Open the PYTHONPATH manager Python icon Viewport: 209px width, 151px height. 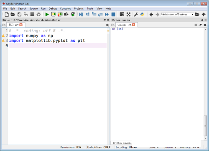click(x=142, y=14)
